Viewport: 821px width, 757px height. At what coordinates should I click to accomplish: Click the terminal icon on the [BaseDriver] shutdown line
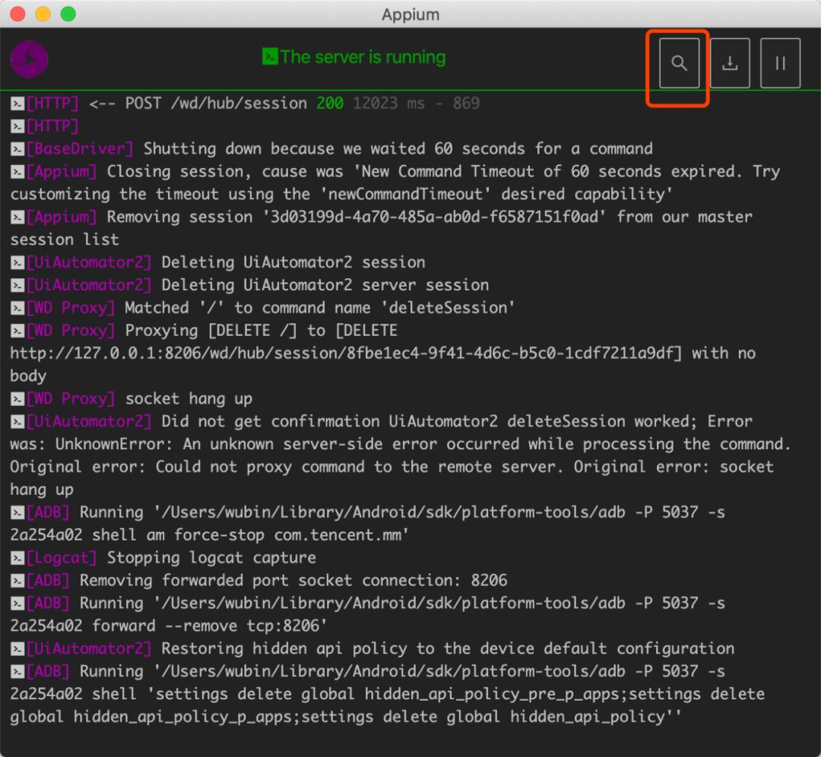[x=17, y=148]
